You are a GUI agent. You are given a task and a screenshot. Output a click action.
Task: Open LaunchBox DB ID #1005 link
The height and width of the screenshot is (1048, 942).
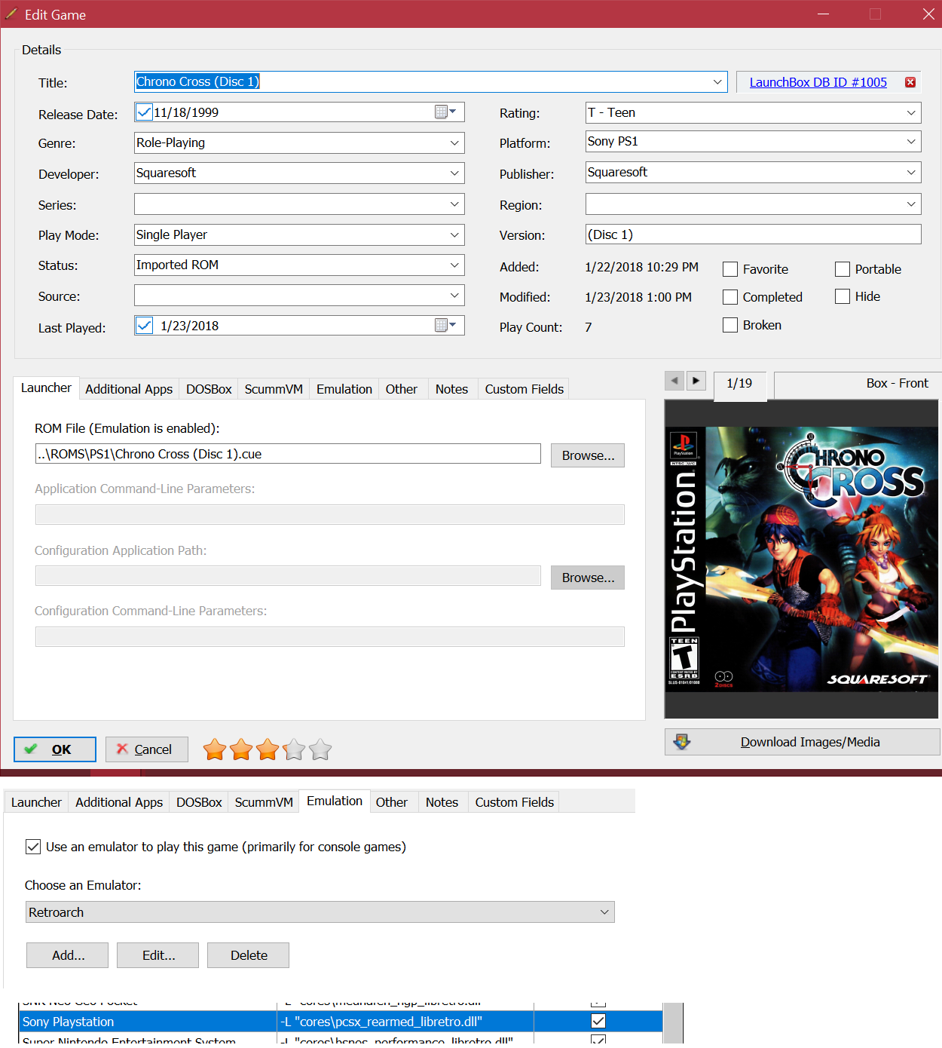tap(818, 82)
